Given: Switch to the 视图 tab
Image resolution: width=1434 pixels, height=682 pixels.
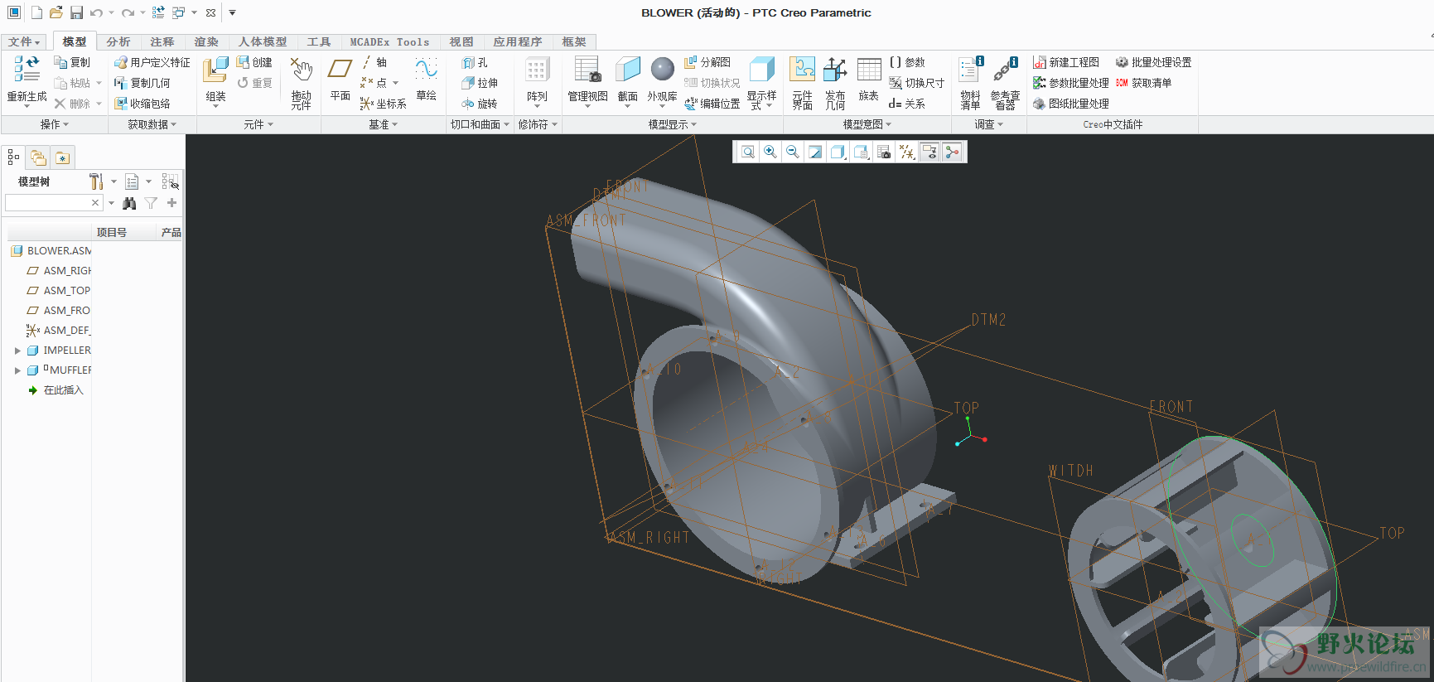Looking at the screenshot, I should 461,41.
